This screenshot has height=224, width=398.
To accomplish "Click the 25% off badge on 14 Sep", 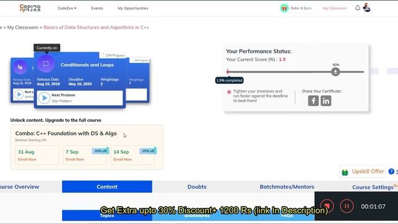I will coord(148,151).
